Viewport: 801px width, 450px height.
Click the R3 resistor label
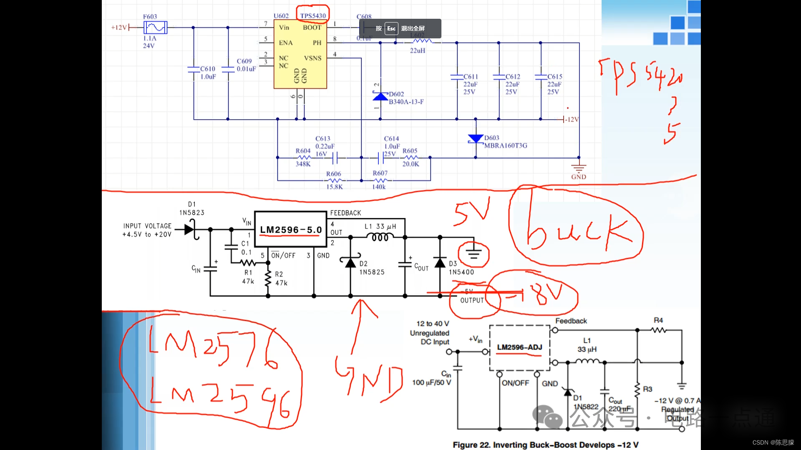(x=647, y=389)
